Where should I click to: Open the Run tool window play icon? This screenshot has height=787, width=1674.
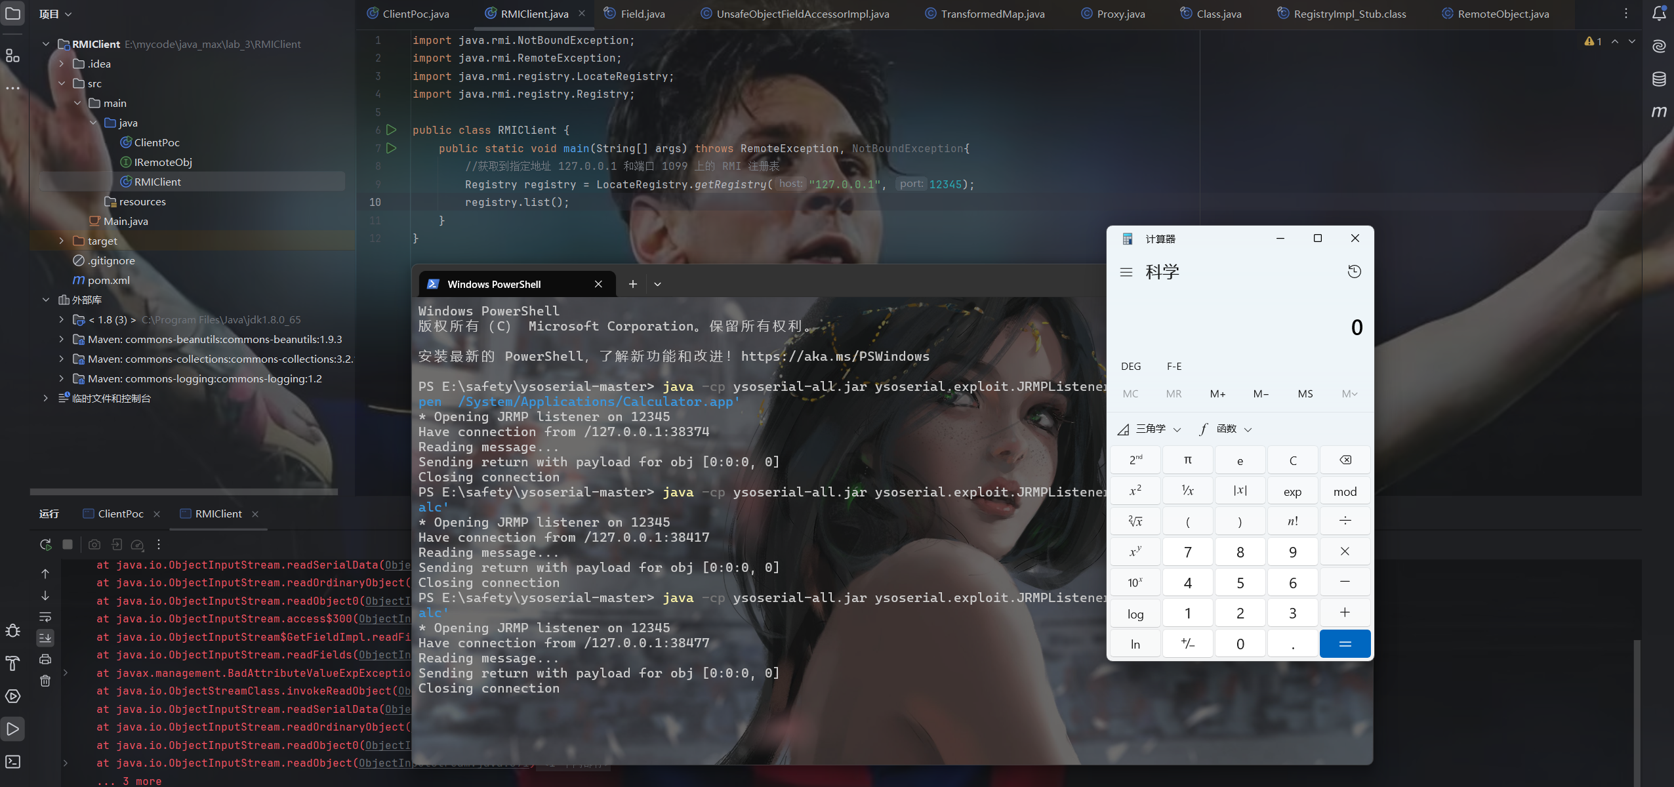click(13, 729)
